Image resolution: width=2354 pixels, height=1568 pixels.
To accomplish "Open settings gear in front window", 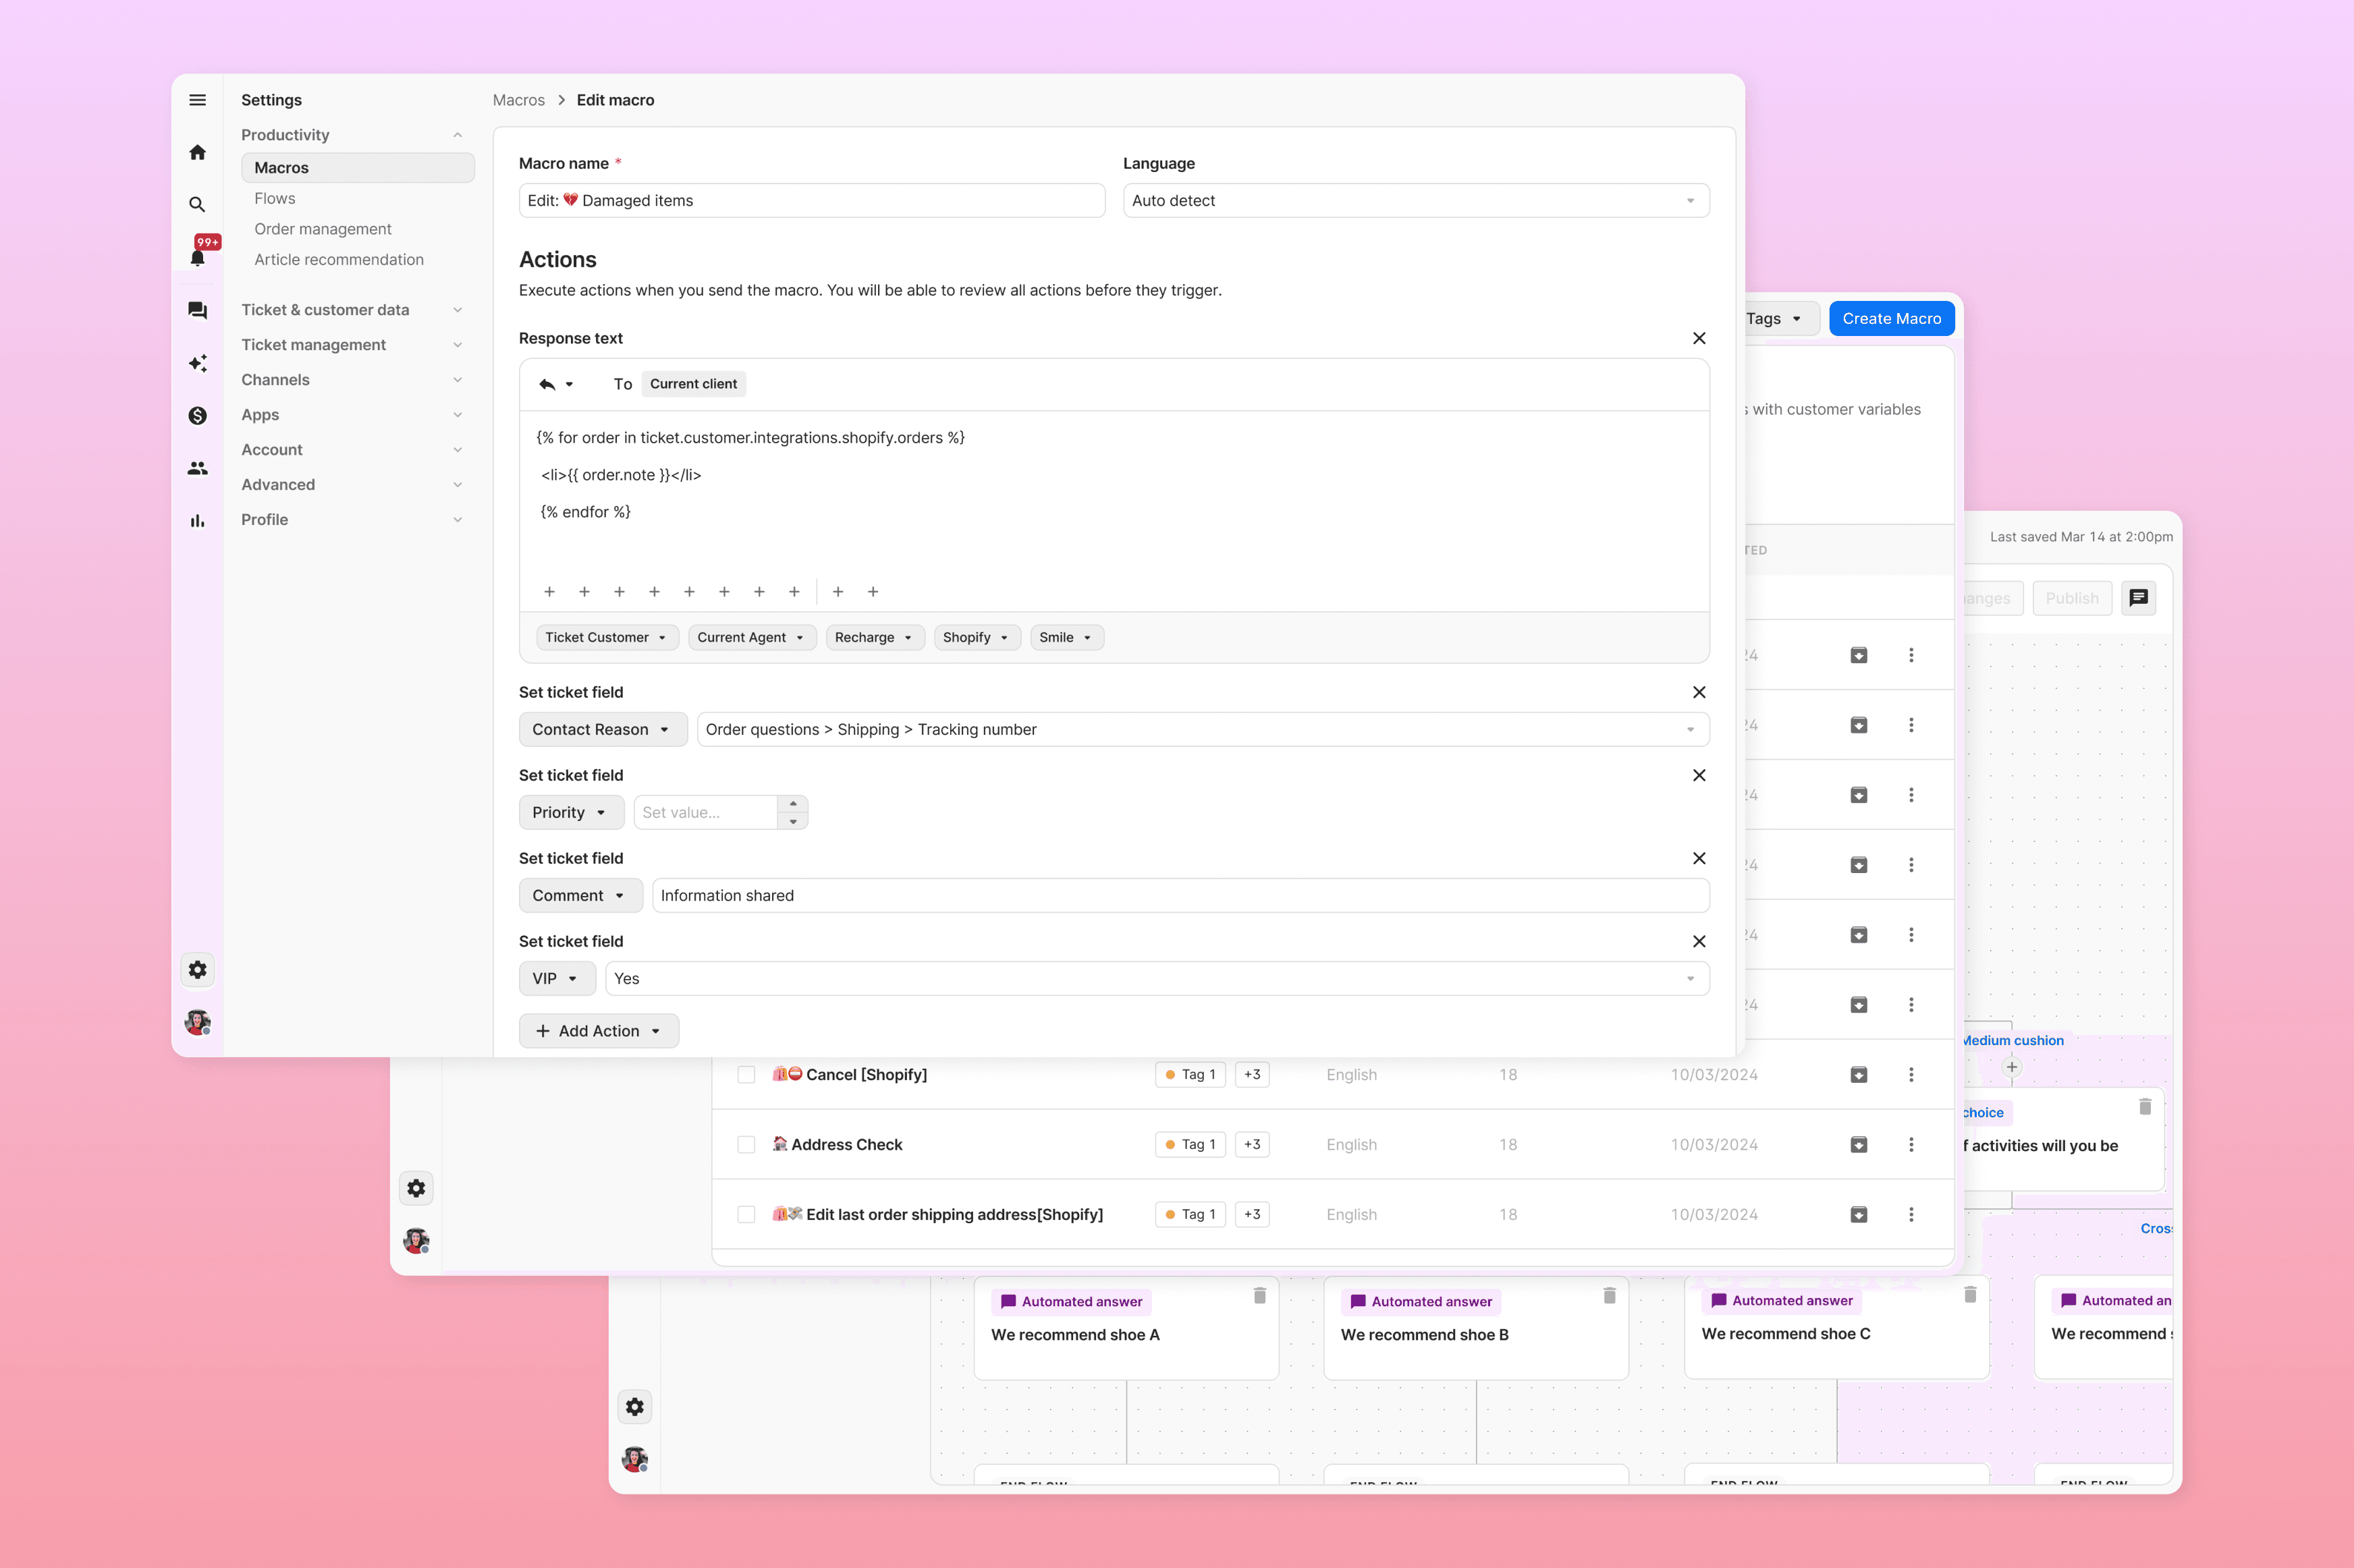I will point(198,970).
